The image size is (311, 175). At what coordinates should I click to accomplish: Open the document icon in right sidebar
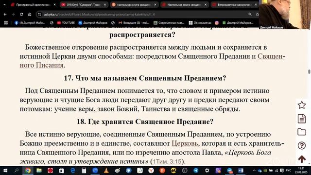[x=302, y=119]
